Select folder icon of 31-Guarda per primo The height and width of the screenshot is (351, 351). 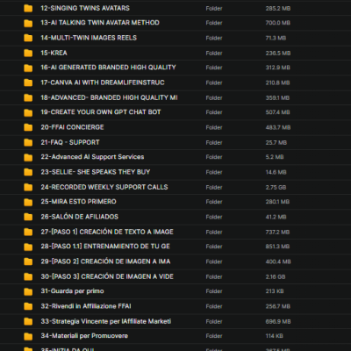pyautogui.click(x=28, y=291)
